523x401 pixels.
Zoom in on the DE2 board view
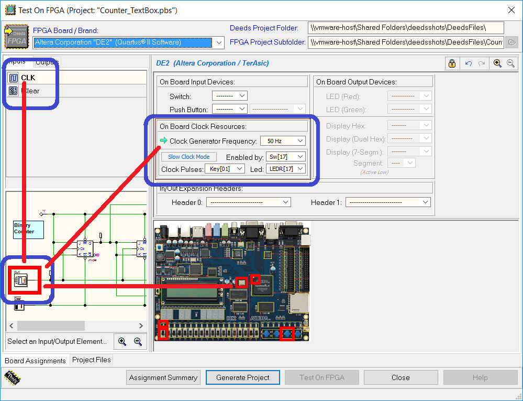[497, 63]
